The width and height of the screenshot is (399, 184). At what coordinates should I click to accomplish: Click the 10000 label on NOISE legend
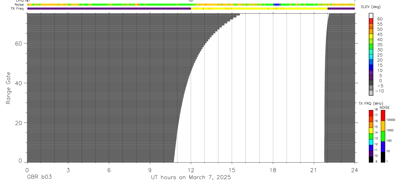(x=390, y=120)
